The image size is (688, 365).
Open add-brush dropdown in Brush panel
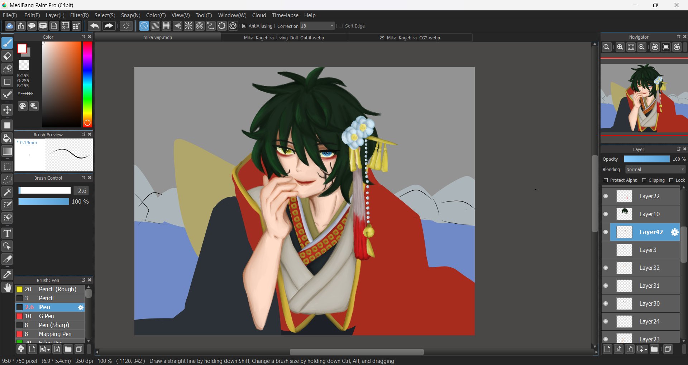(x=45, y=349)
